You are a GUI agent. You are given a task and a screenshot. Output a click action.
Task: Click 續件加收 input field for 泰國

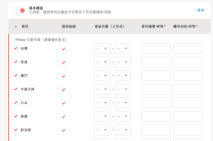tap(188, 116)
